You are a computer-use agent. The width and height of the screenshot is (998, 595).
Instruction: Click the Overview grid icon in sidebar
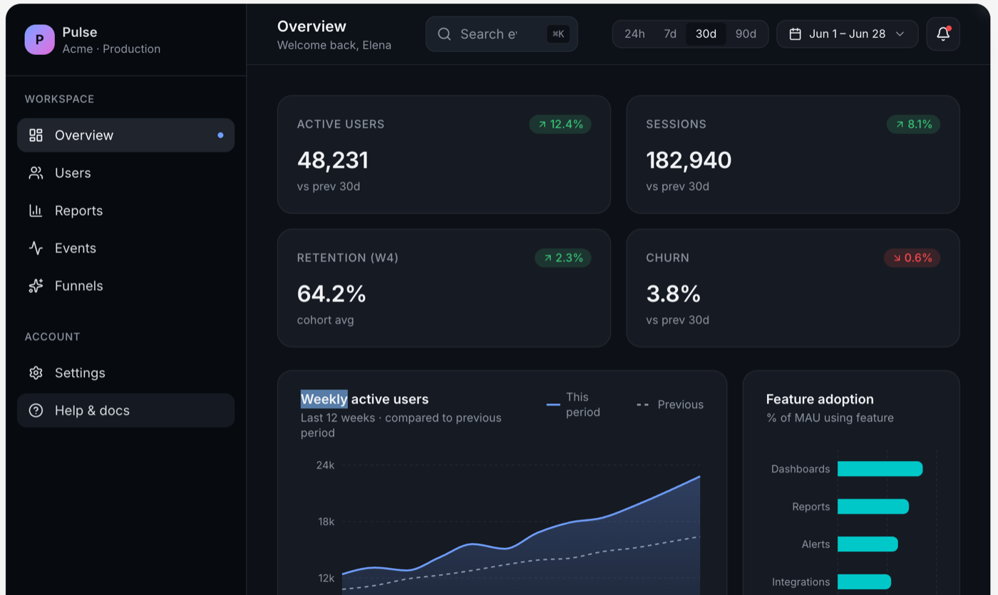point(36,135)
